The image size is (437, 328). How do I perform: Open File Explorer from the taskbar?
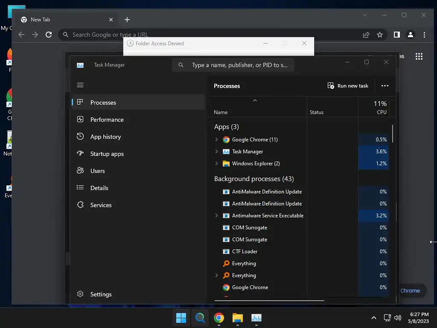tap(238, 318)
